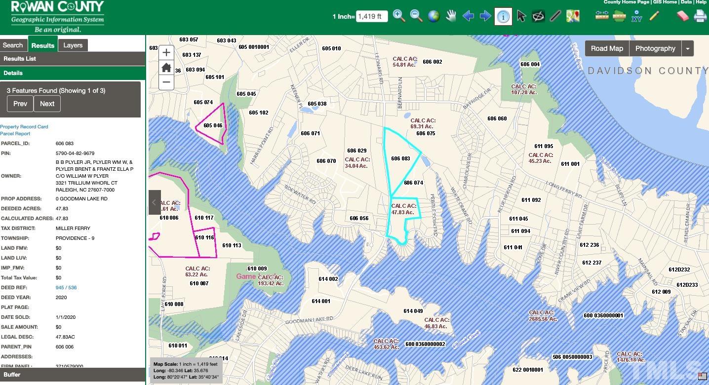Open the Photography dropdown arrow

pos(688,48)
